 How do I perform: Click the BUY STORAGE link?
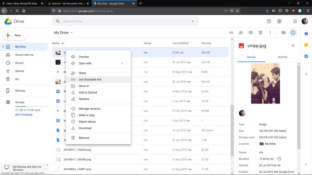coord(24,115)
